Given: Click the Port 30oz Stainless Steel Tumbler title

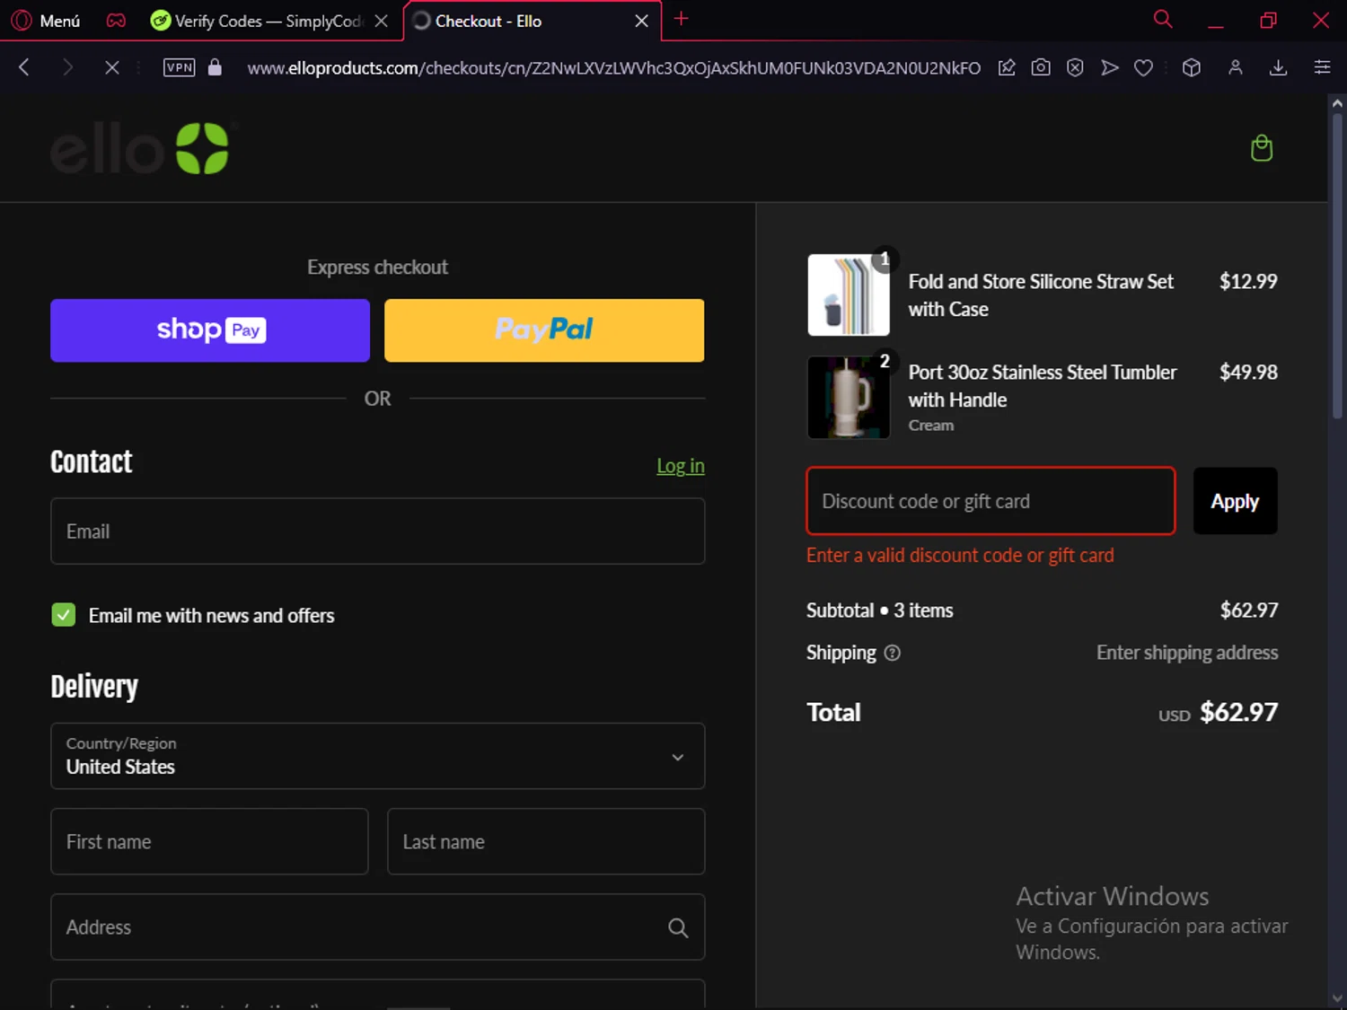Looking at the screenshot, I should click(x=1043, y=386).
